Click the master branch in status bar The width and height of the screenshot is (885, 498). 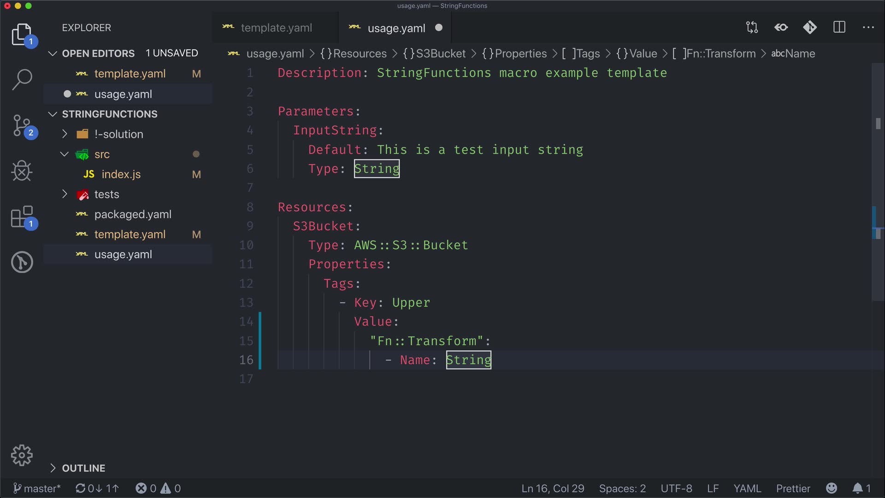(x=37, y=488)
